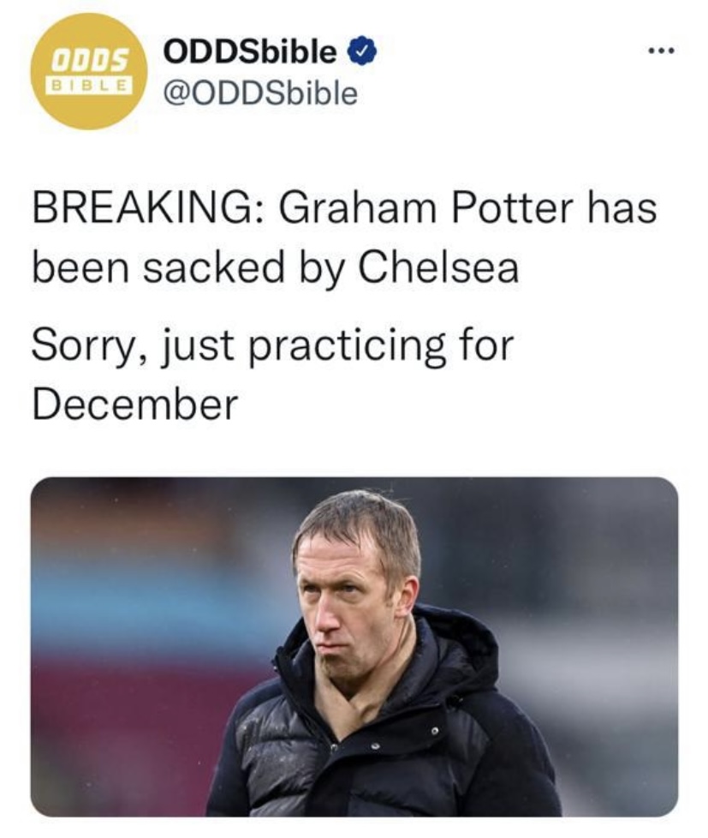The image size is (708, 838).
Task: View account via the circular gold logo
Action: [x=89, y=71]
